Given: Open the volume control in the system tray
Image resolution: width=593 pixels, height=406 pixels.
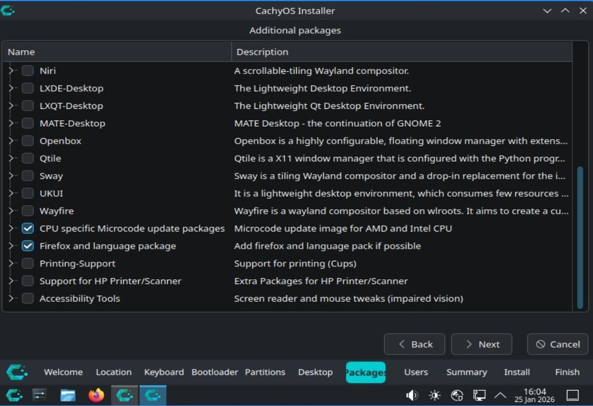Looking at the screenshot, I should (412, 395).
